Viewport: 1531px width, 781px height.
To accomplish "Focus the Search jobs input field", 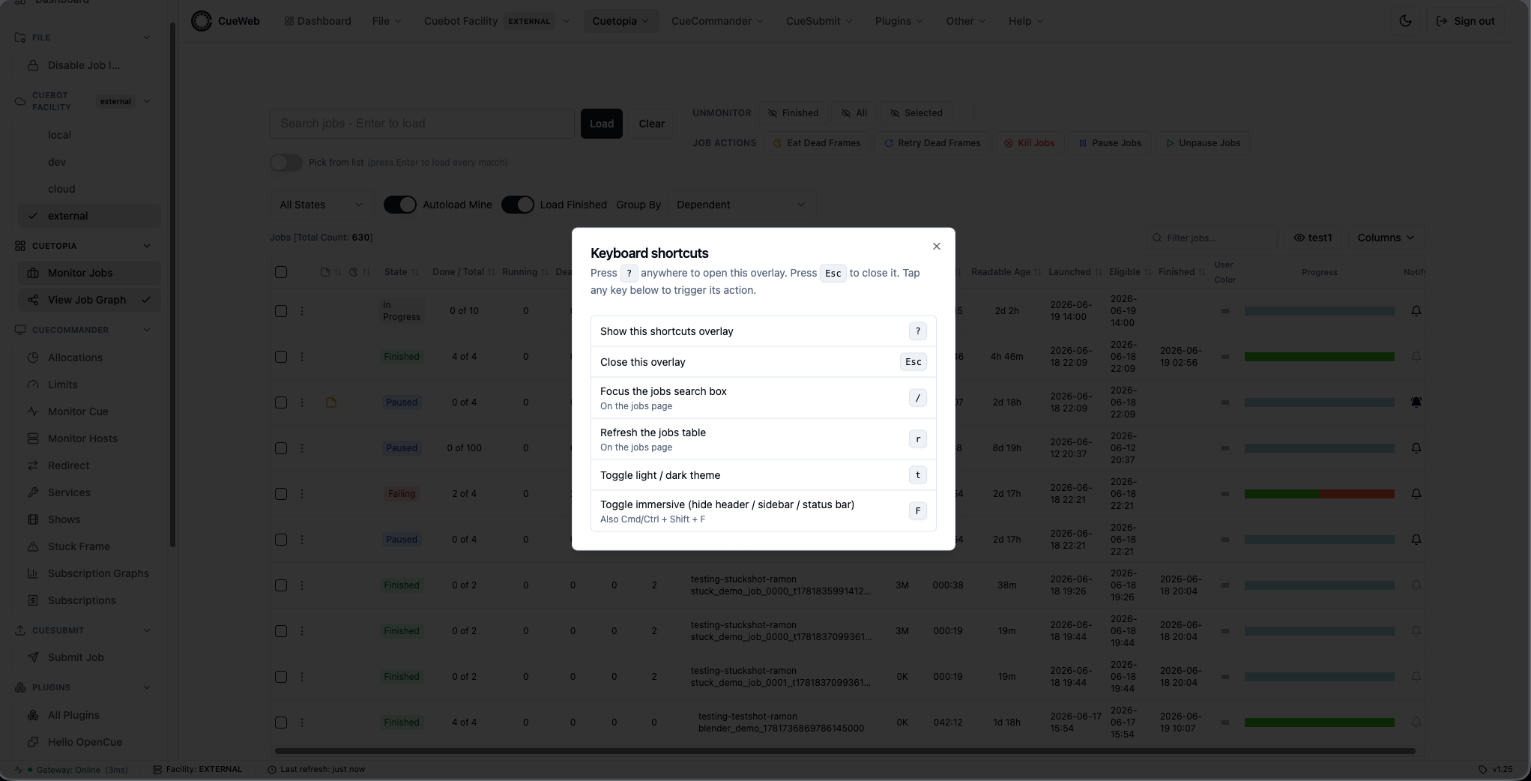I will (x=422, y=124).
